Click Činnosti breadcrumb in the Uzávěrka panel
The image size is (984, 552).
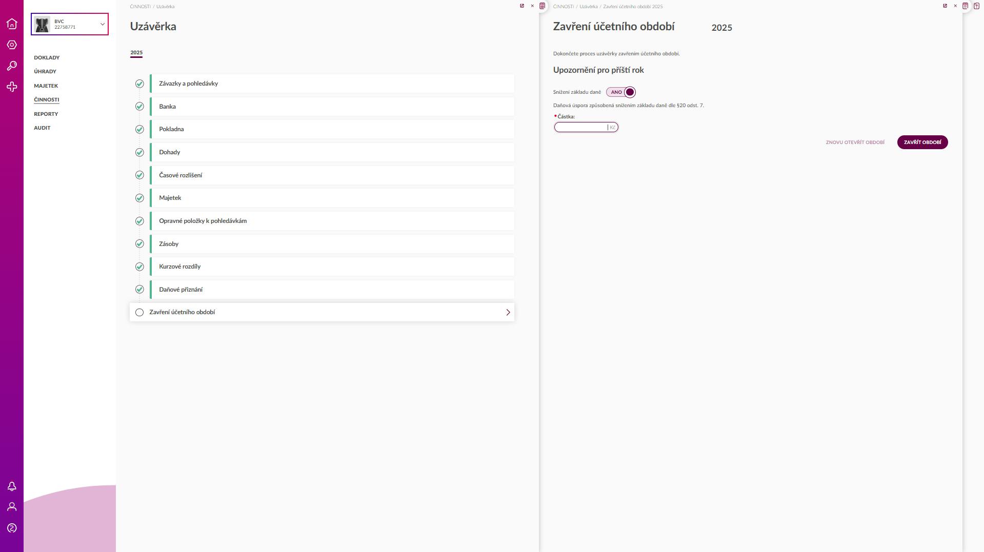click(x=140, y=7)
